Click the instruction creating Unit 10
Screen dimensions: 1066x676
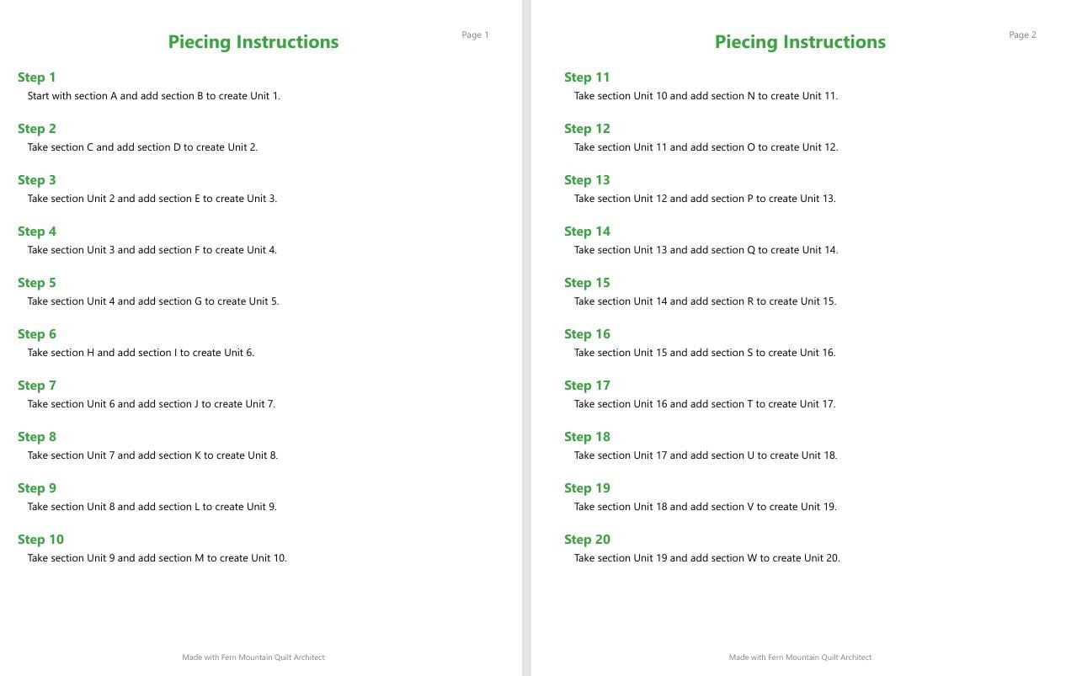157,558
